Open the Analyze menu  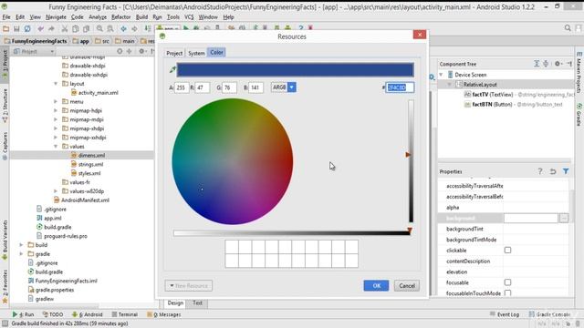(x=98, y=17)
